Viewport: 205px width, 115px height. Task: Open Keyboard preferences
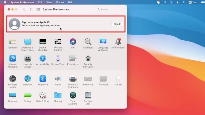(88, 81)
